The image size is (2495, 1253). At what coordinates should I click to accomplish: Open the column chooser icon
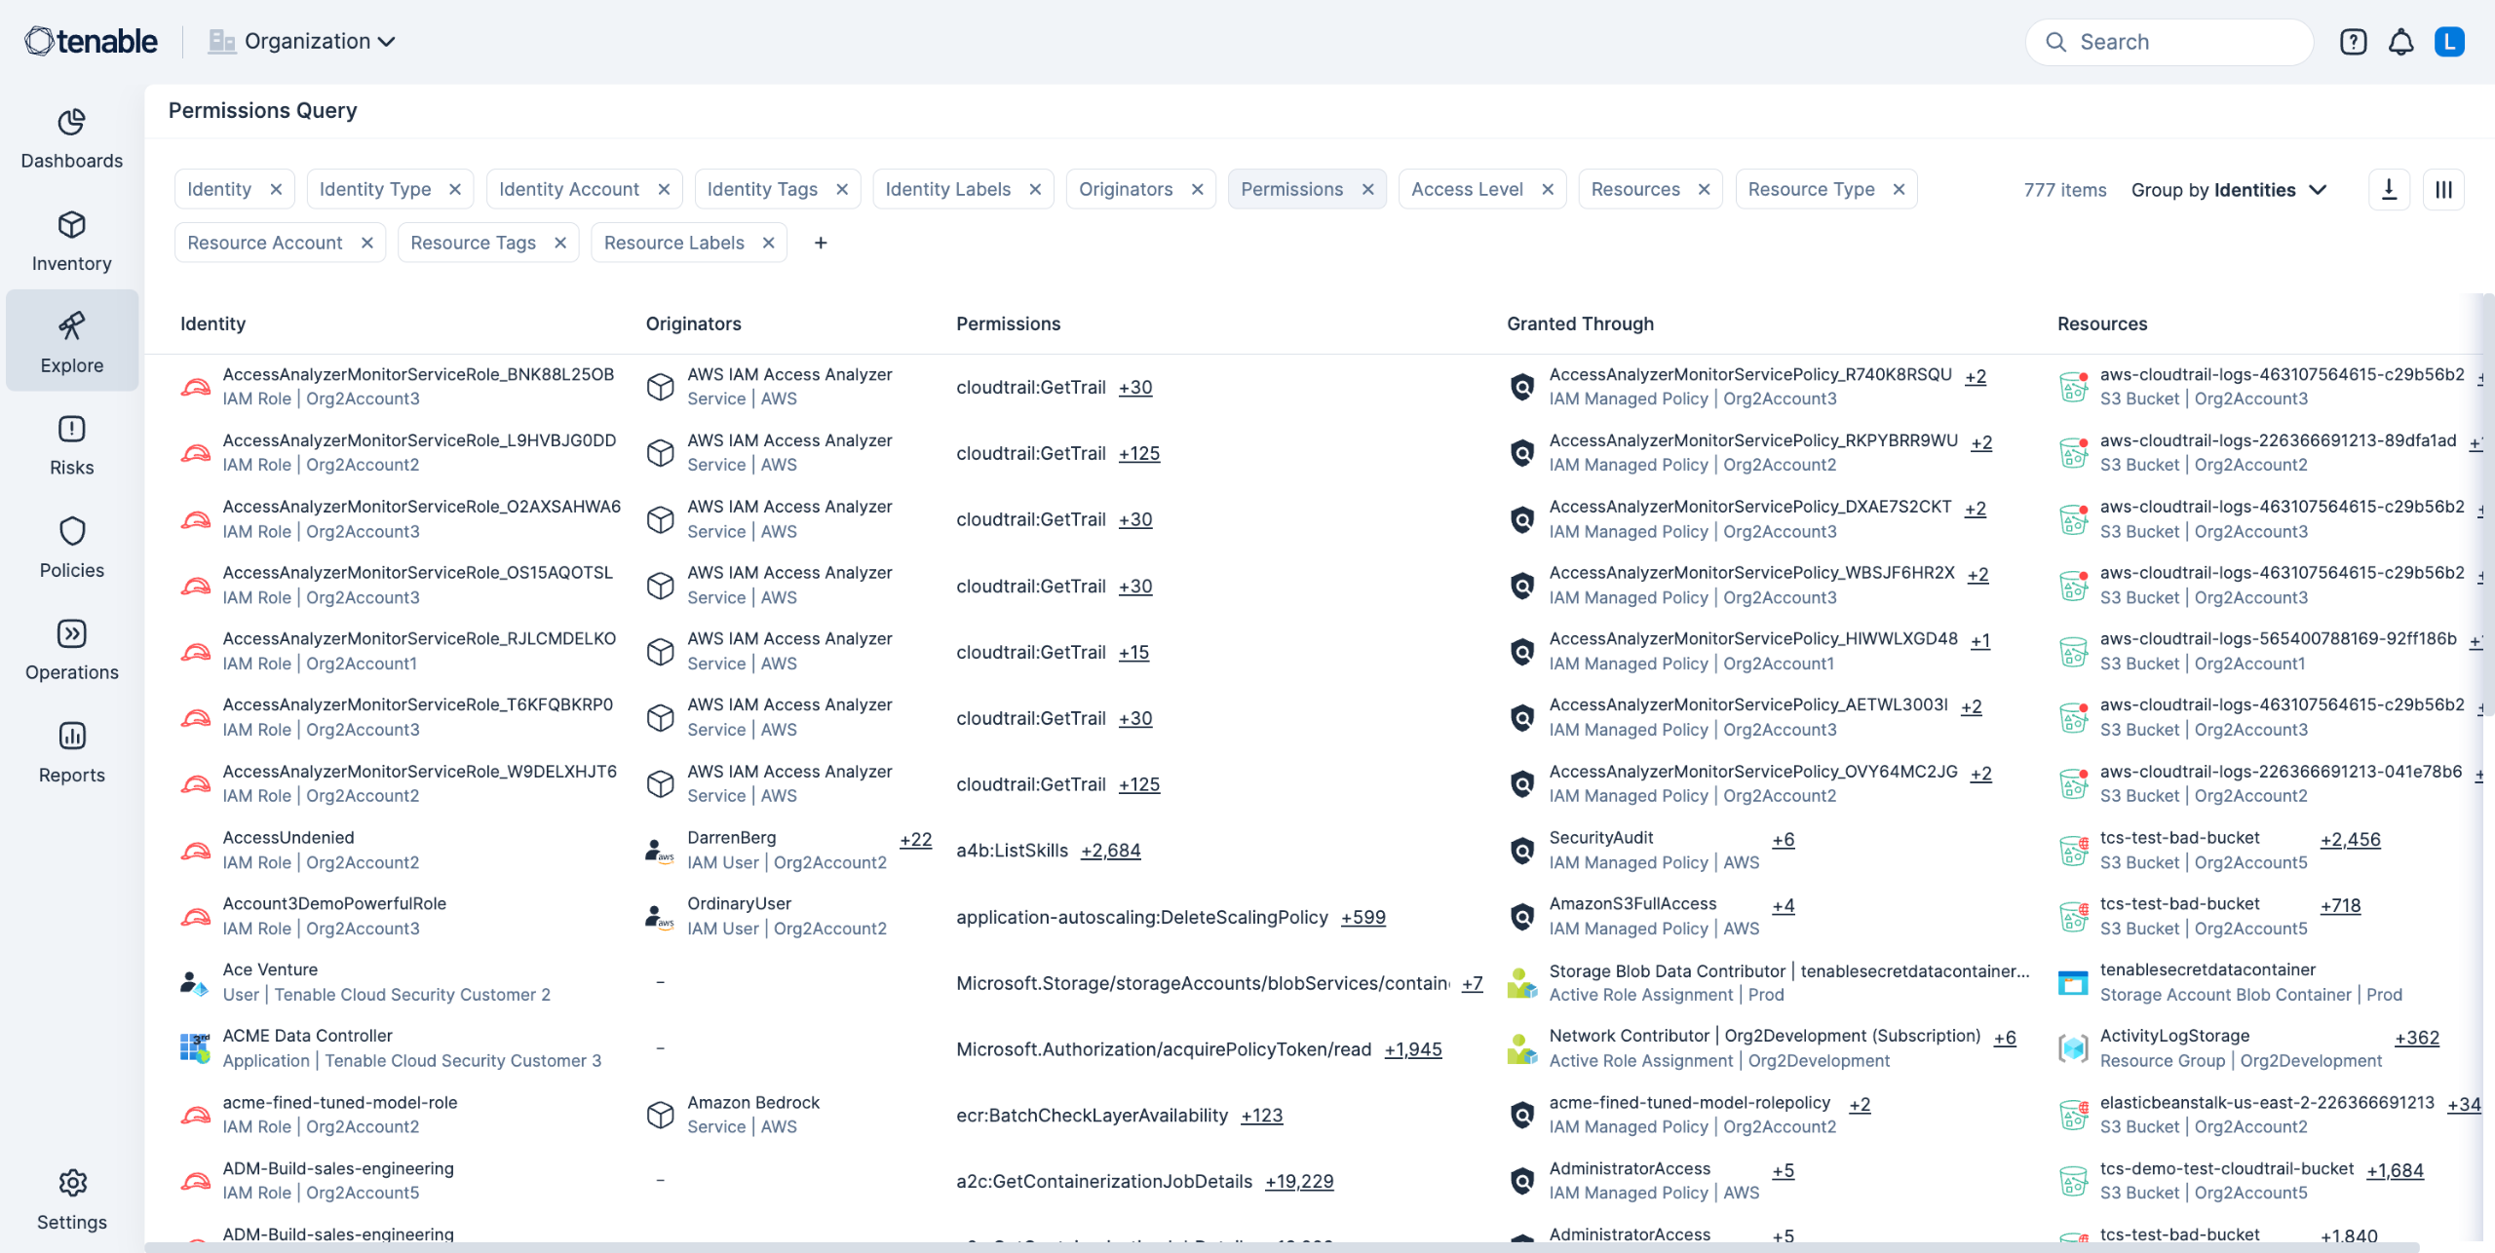(2443, 189)
